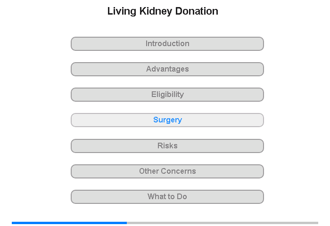Open the highlighted Surgery section
The height and width of the screenshot is (226, 330).
click(167, 120)
